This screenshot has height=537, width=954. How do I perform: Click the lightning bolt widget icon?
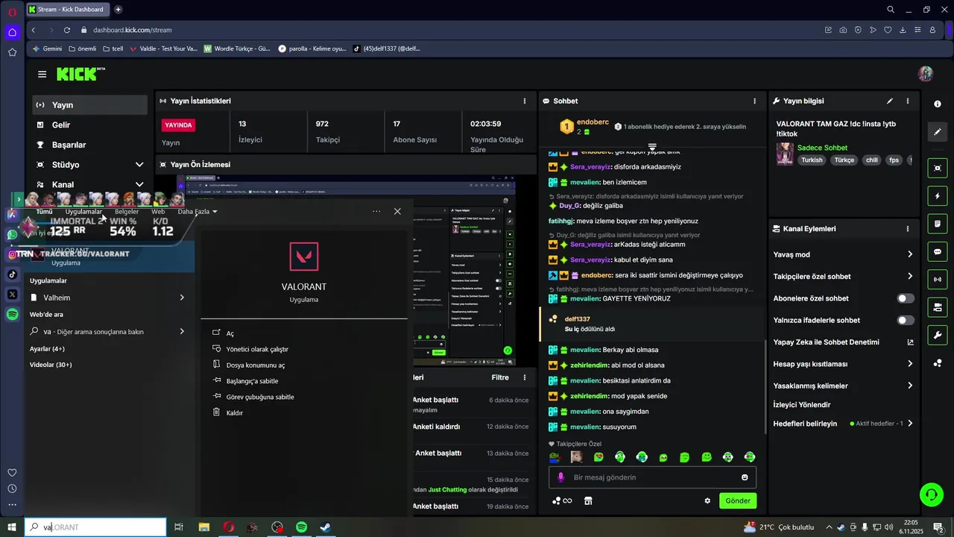point(938,196)
